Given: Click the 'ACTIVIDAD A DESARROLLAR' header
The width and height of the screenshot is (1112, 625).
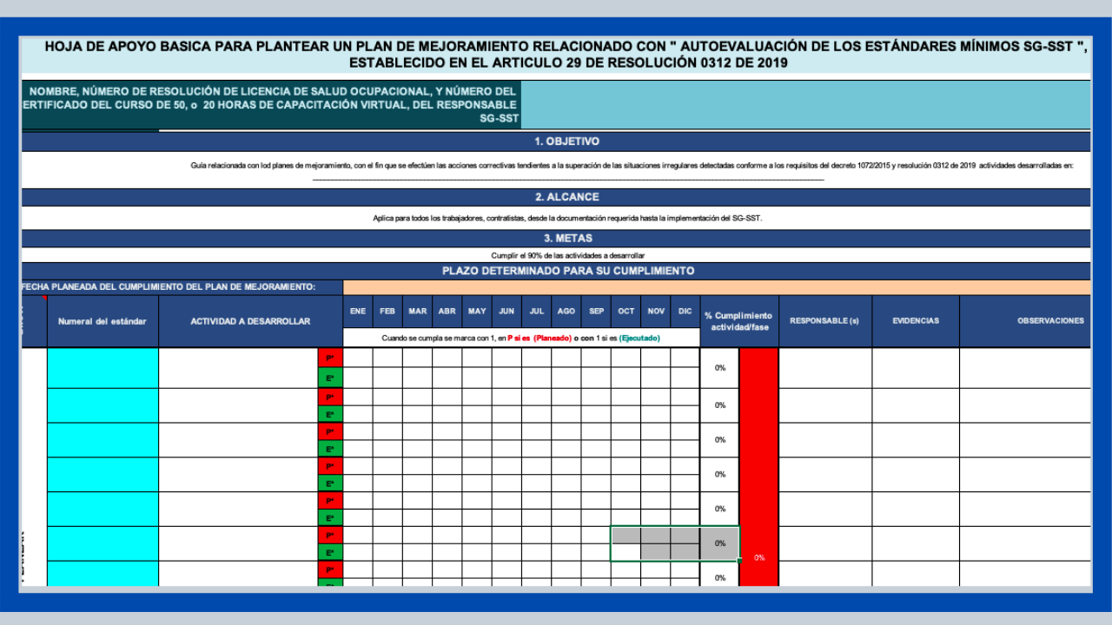Looking at the screenshot, I should 250,321.
